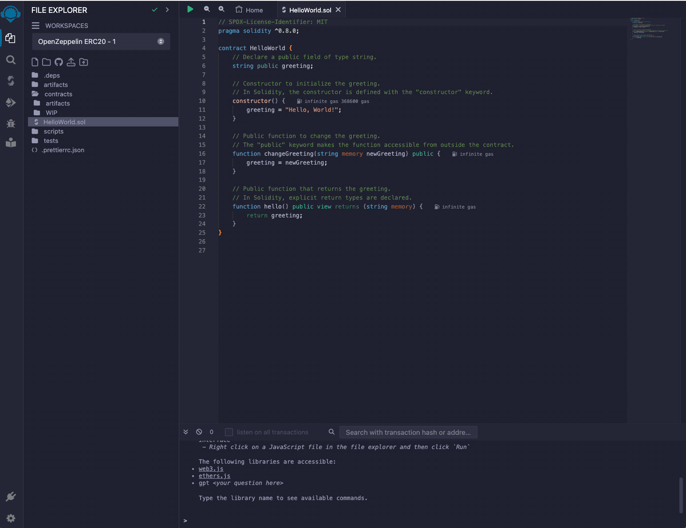This screenshot has width=686, height=528.
Task: Open the Remix Settings panel
Action: click(x=11, y=518)
